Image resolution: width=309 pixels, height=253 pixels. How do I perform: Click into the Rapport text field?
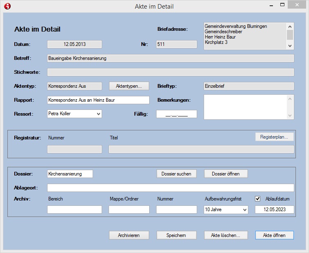(x=98, y=100)
